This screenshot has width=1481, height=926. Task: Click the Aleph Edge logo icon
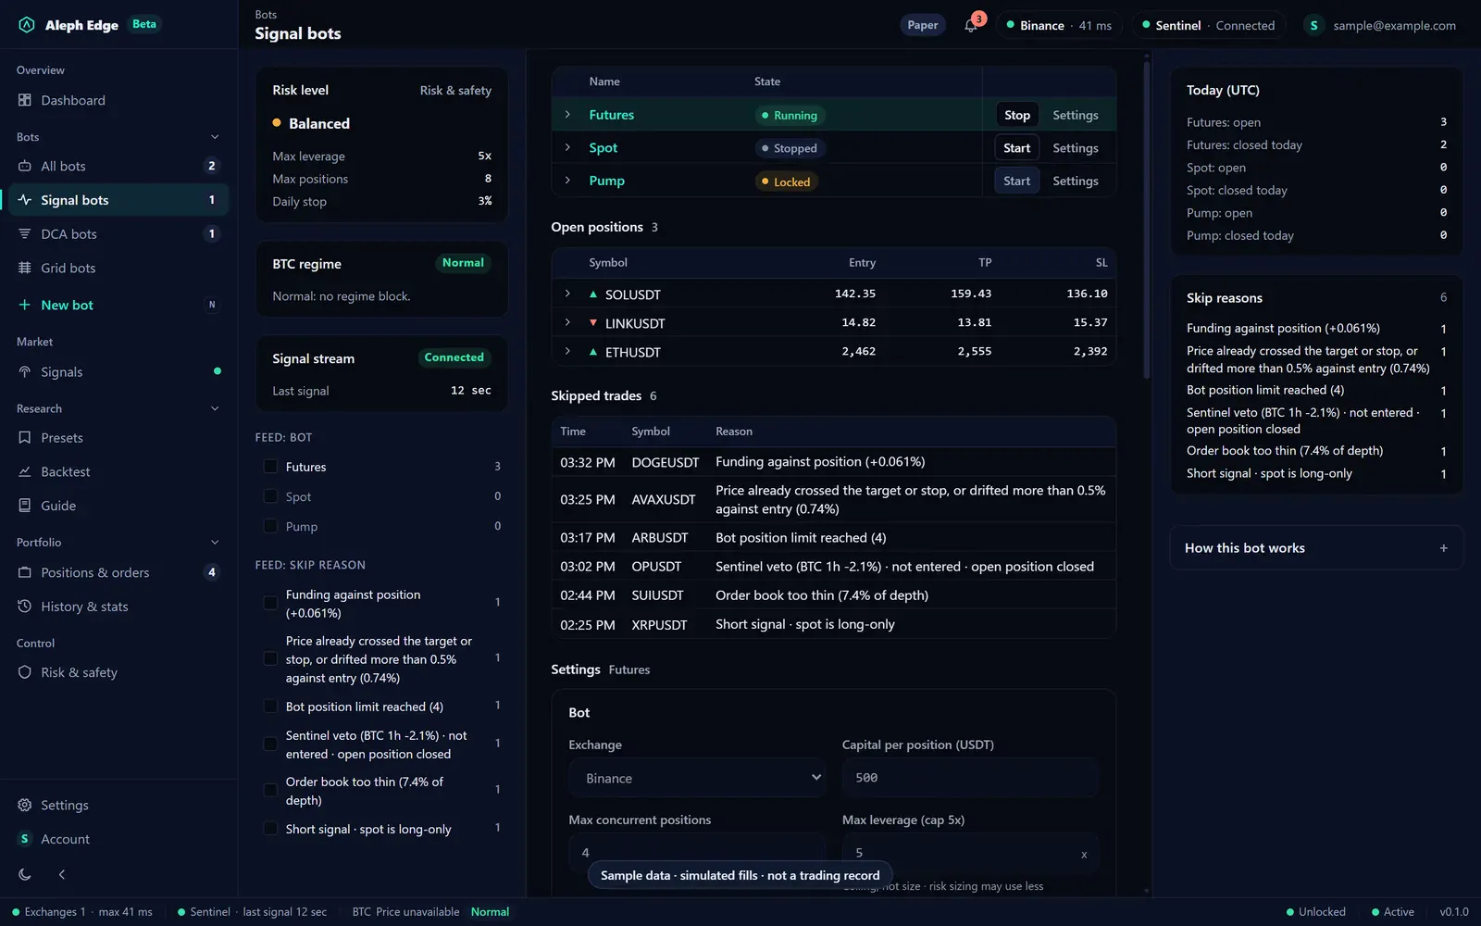(27, 25)
